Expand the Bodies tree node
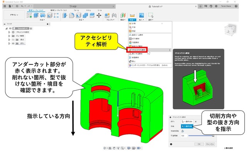The height and width of the screenshot is (152, 247). click(9, 43)
